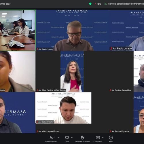Screen dimensions: 144x144
Task: Click the Levantar la mano hand icon
Action: pos(82,138)
